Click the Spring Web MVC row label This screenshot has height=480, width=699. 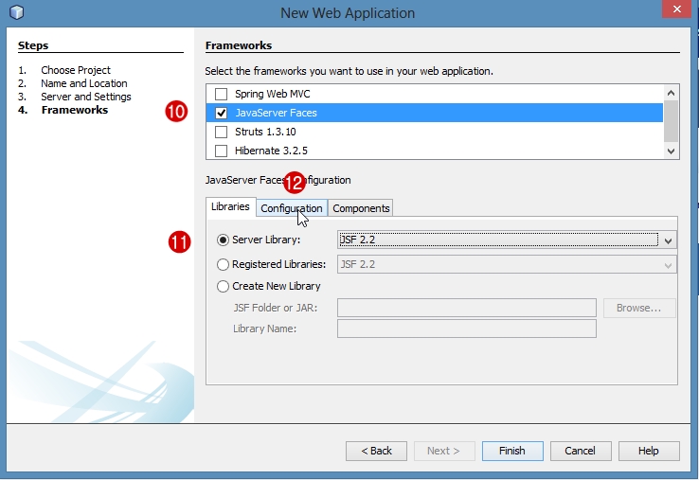pyautogui.click(x=273, y=94)
